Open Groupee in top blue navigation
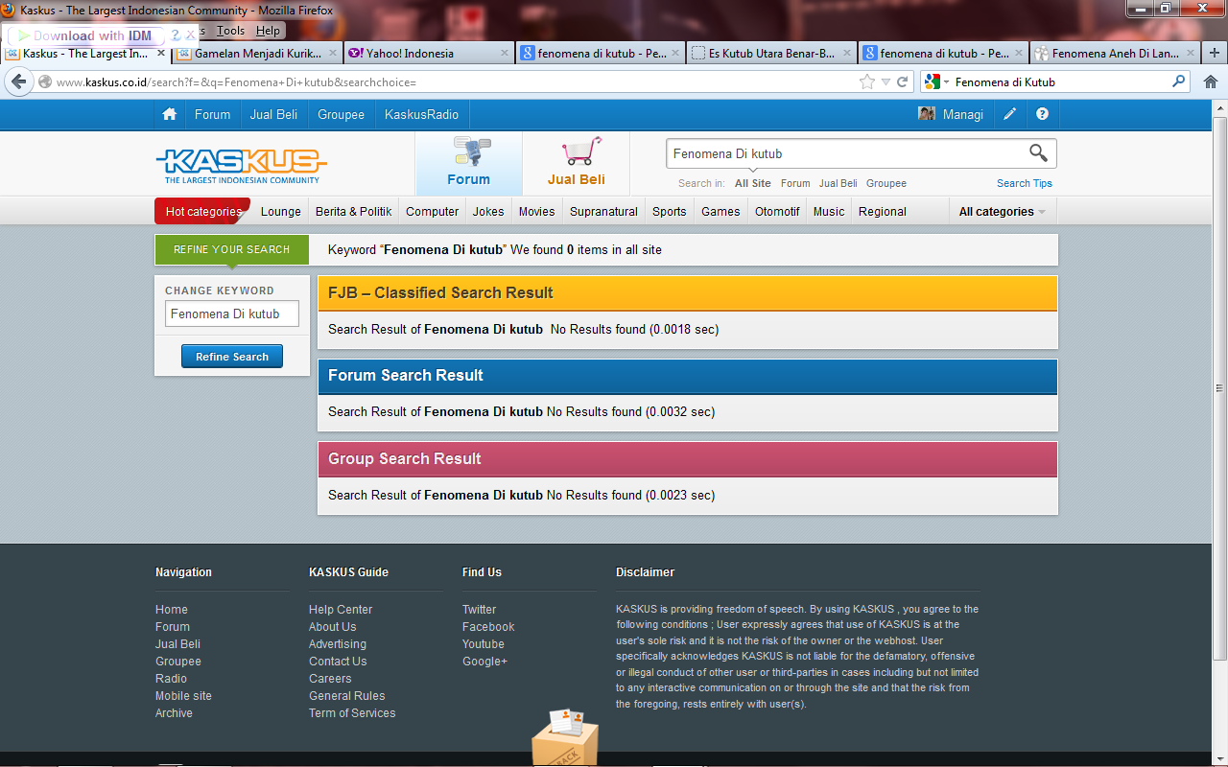Screen dimensions: 1228x767 click(341, 114)
